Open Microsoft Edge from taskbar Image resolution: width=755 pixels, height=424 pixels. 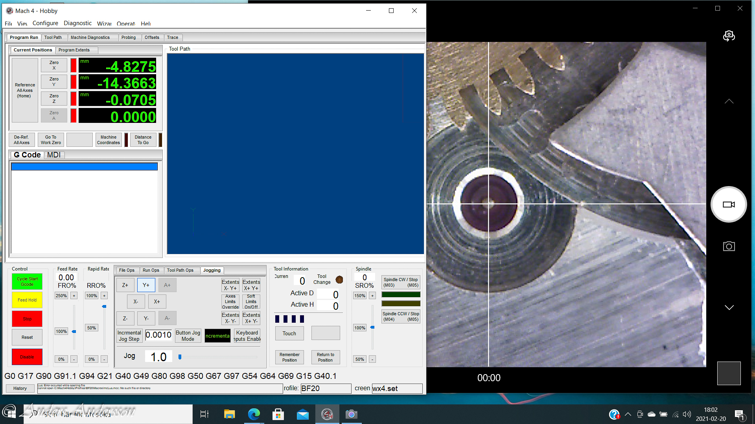click(254, 414)
